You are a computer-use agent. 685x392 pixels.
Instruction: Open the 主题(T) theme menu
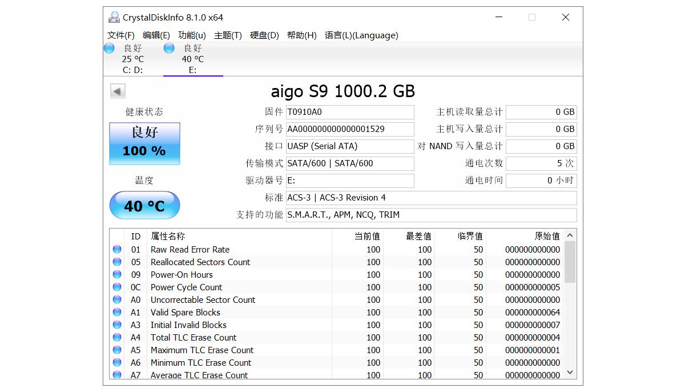coord(227,35)
